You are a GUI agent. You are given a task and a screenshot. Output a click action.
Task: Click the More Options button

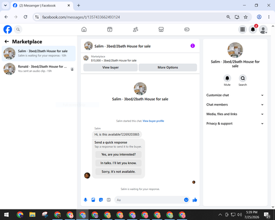coord(168,68)
